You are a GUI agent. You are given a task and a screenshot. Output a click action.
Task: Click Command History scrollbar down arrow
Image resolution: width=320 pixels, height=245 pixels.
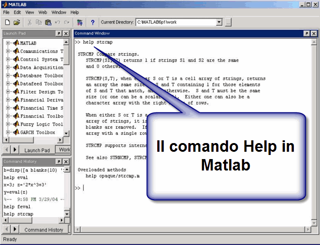click(x=67, y=214)
